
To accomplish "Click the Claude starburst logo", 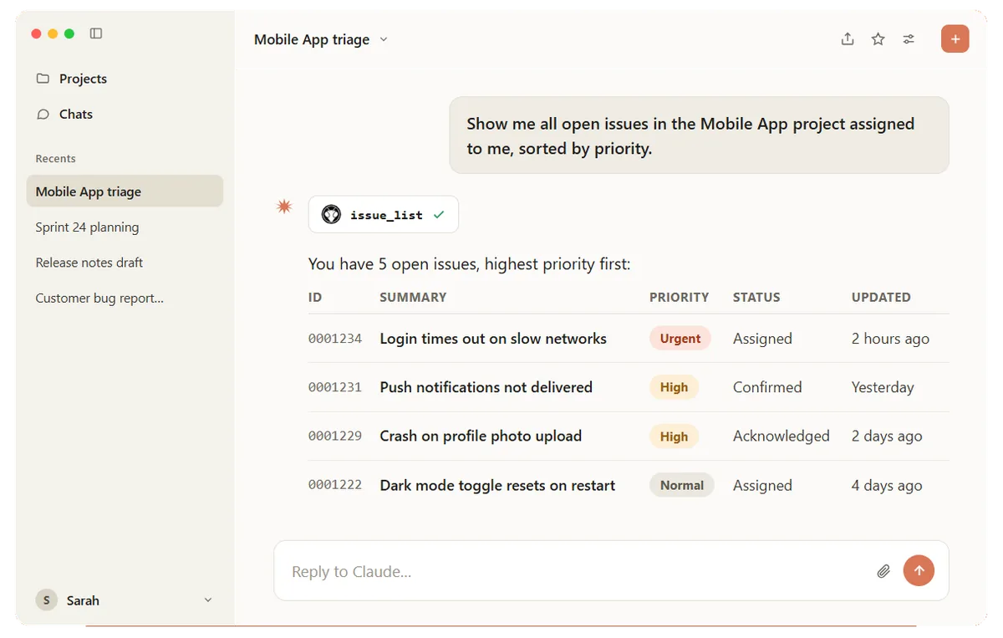I will 284,207.
